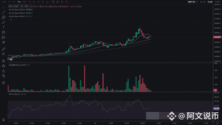Image resolution: width=222 pixels, height=125 pixels.
Task: Click the RSI 14 SMA 14 indicator label
Action: pyautogui.click(x=14, y=94)
